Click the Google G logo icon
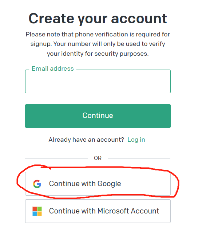The width and height of the screenshot is (202, 247). click(x=37, y=184)
